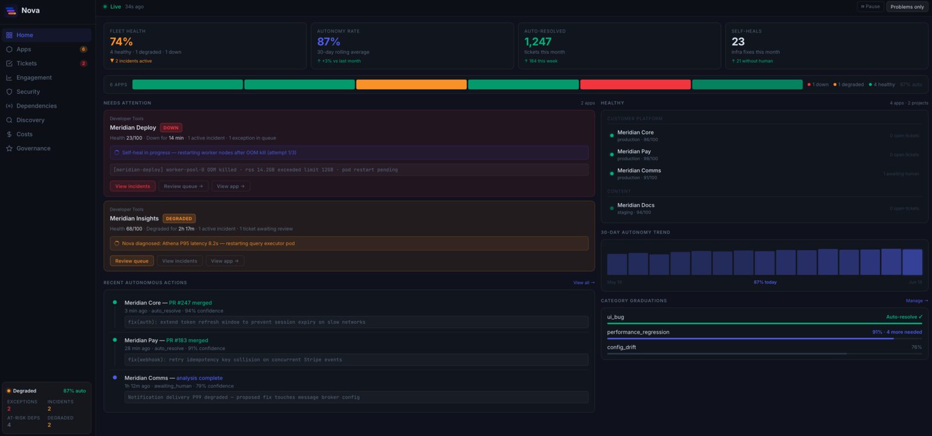
Task: Click the orange Degraded status dot in sidebar footer
Action: pos(9,391)
